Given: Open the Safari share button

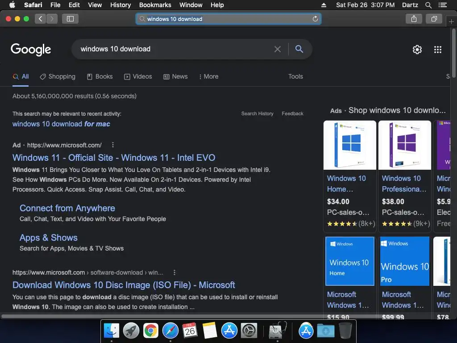Looking at the screenshot, I should (414, 19).
